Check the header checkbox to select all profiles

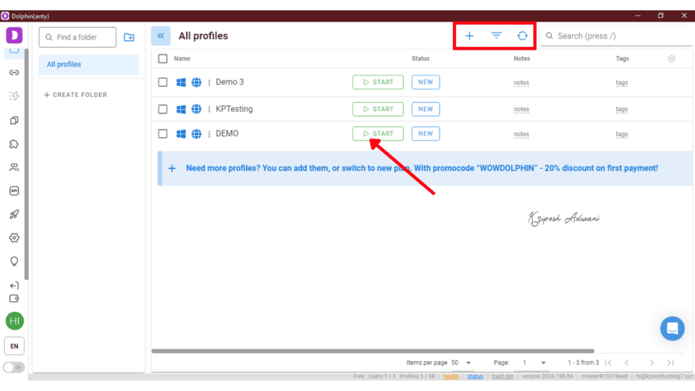[162, 58]
